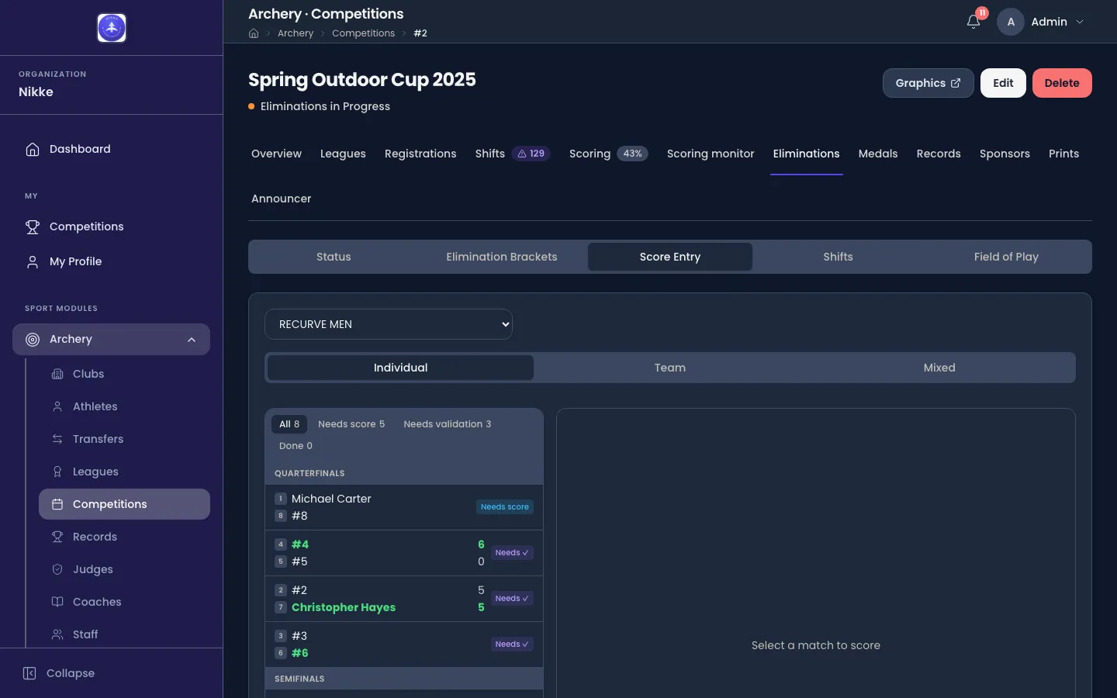1117x698 pixels.
Task: Open the Shifts tab with 129 warnings
Action: (513, 154)
